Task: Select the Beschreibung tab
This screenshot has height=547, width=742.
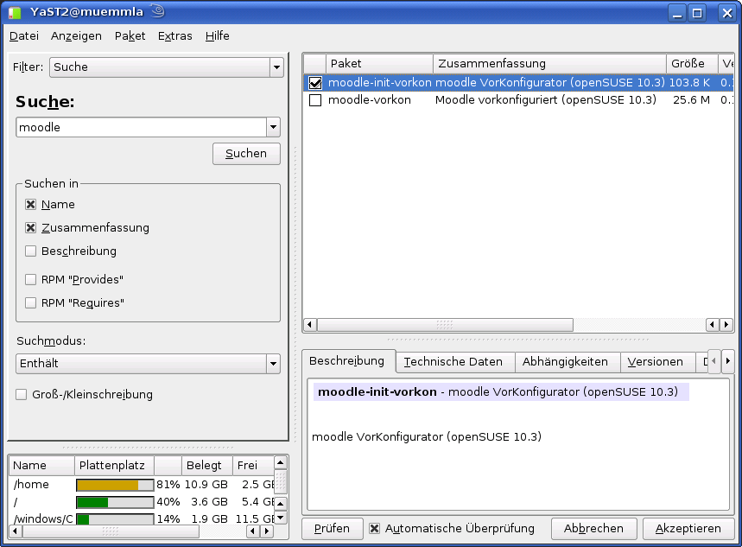Action: point(347,361)
